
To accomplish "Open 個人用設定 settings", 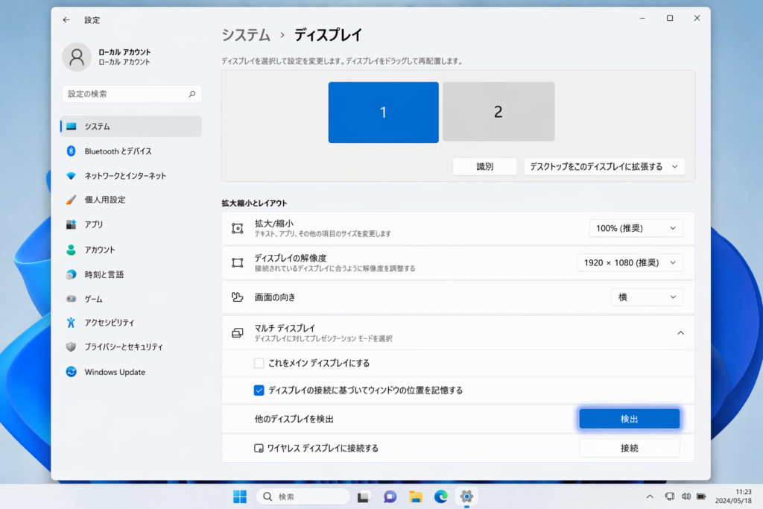I will (x=131, y=200).
